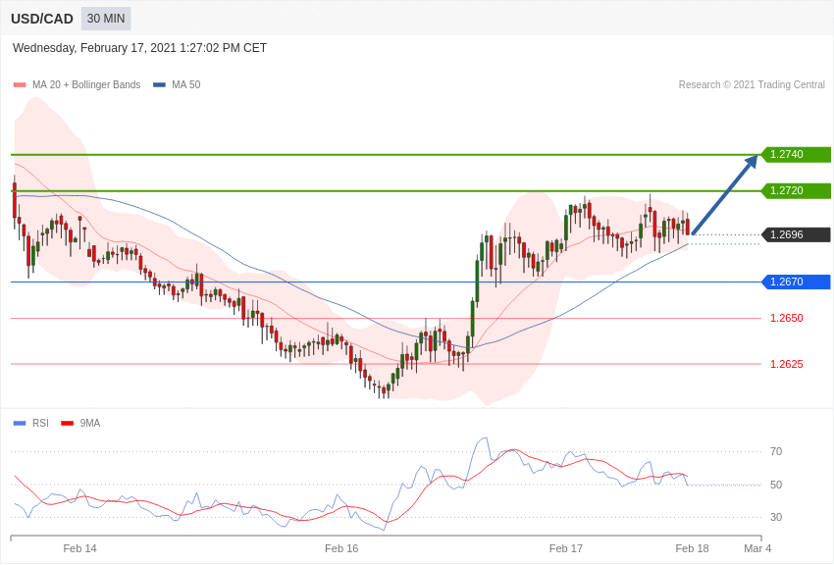Click the 1.2740 resistance price tag
The height and width of the screenshot is (565, 834).
pos(797,155)
